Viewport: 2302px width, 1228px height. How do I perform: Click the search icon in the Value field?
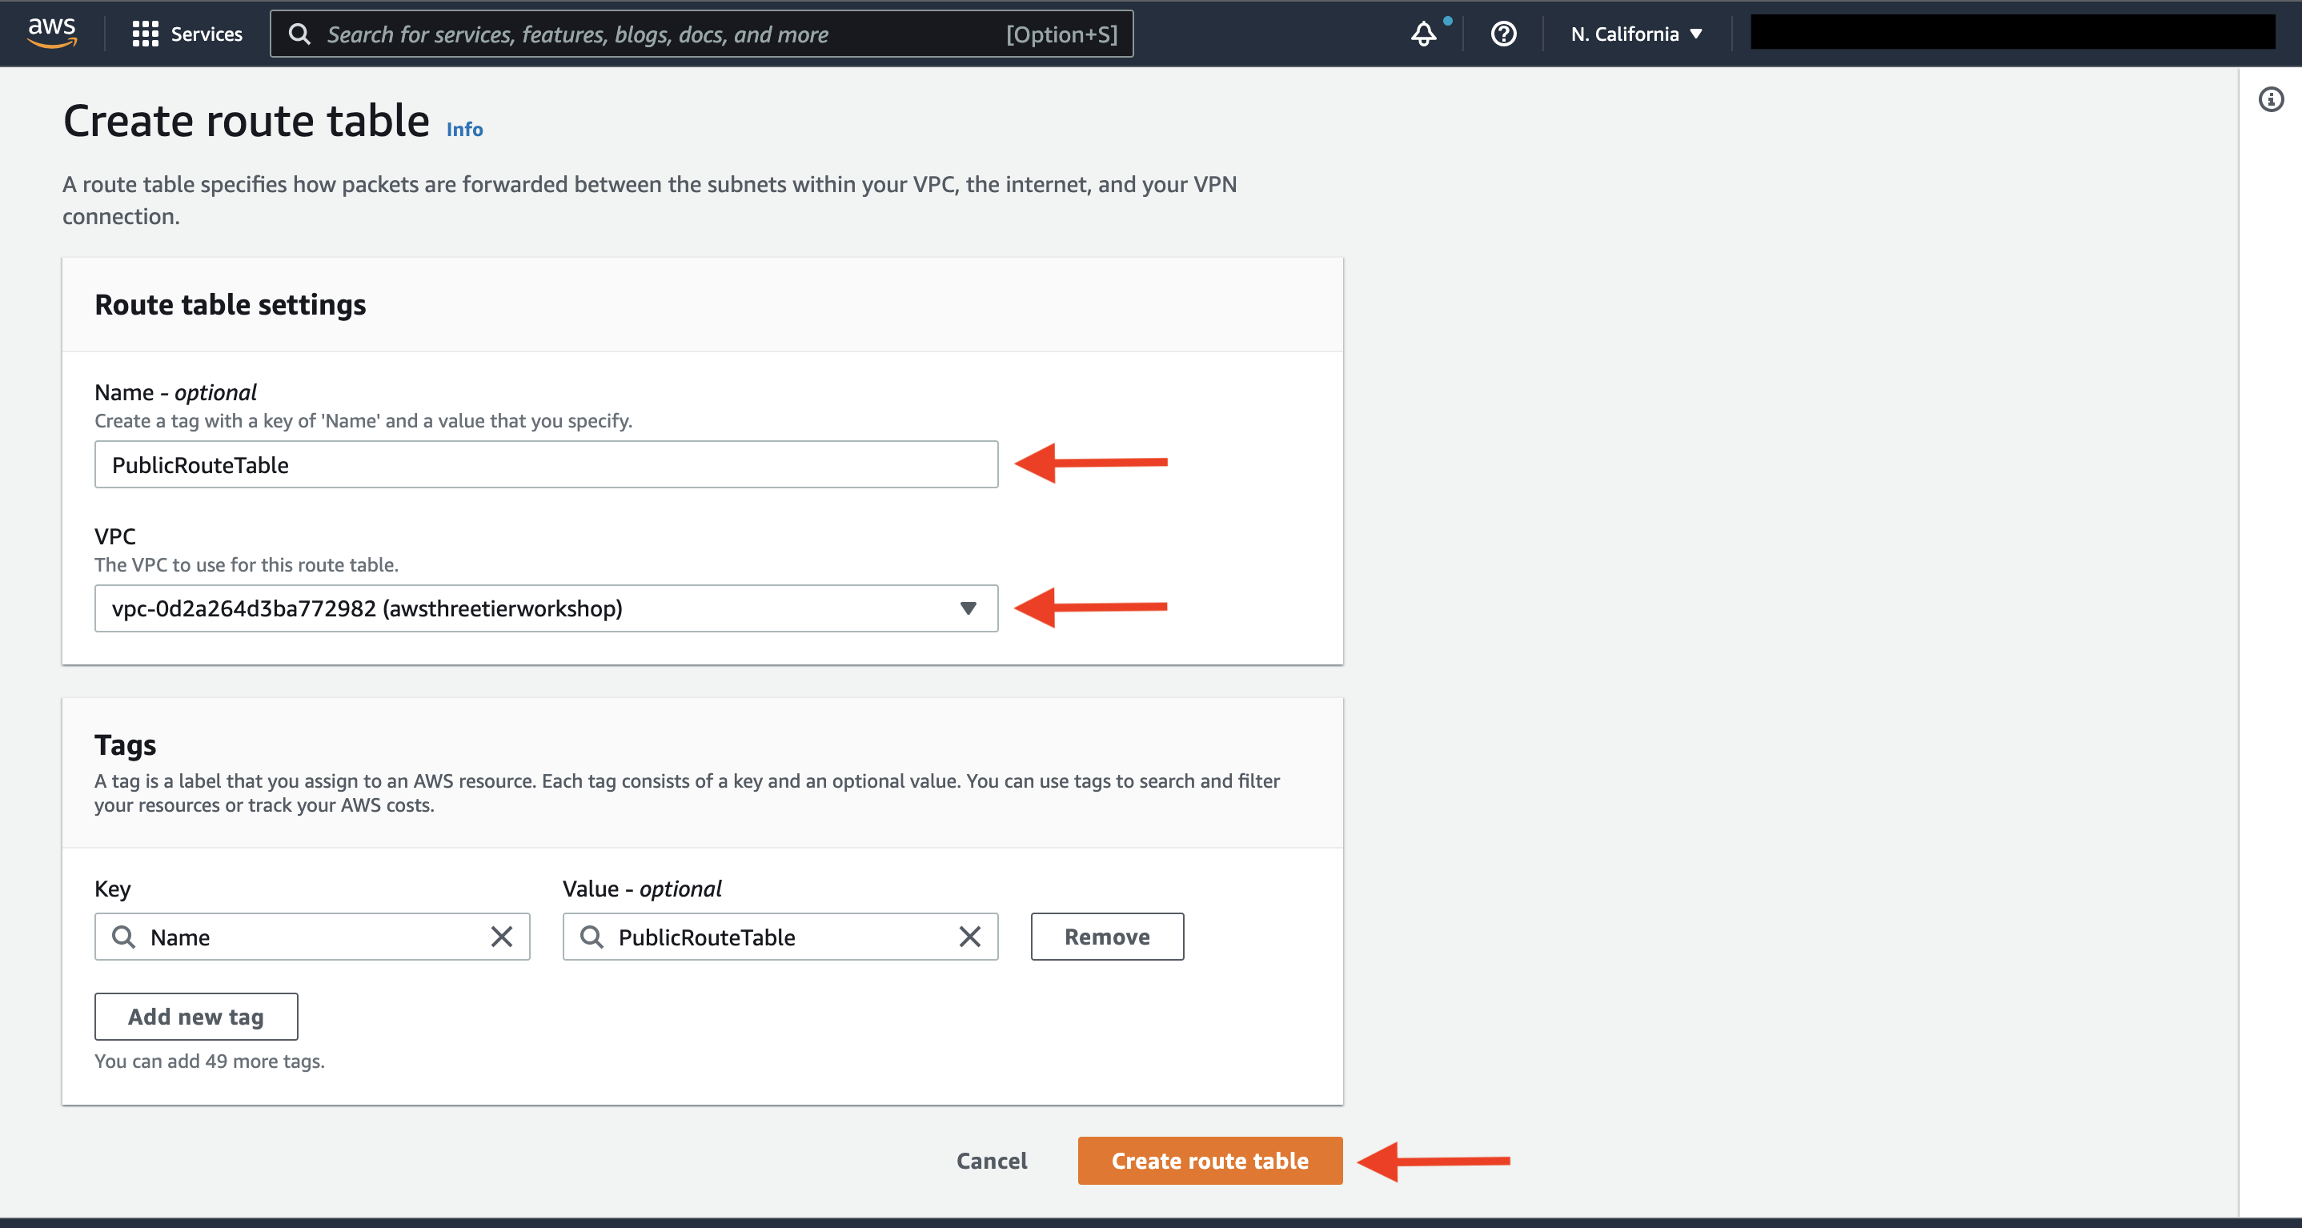(592, 936)
